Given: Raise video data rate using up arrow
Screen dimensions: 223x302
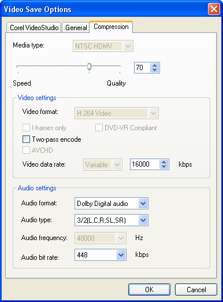Looking at the screenshot, I should coord(163,162).
